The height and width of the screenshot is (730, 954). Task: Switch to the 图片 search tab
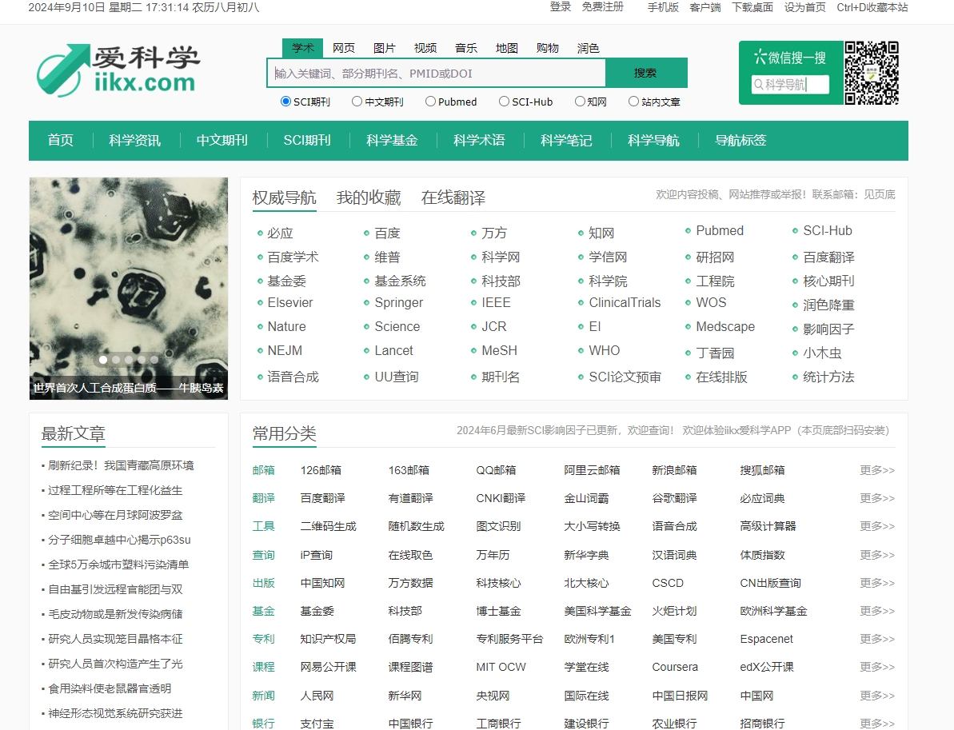(x=384, y=48)
